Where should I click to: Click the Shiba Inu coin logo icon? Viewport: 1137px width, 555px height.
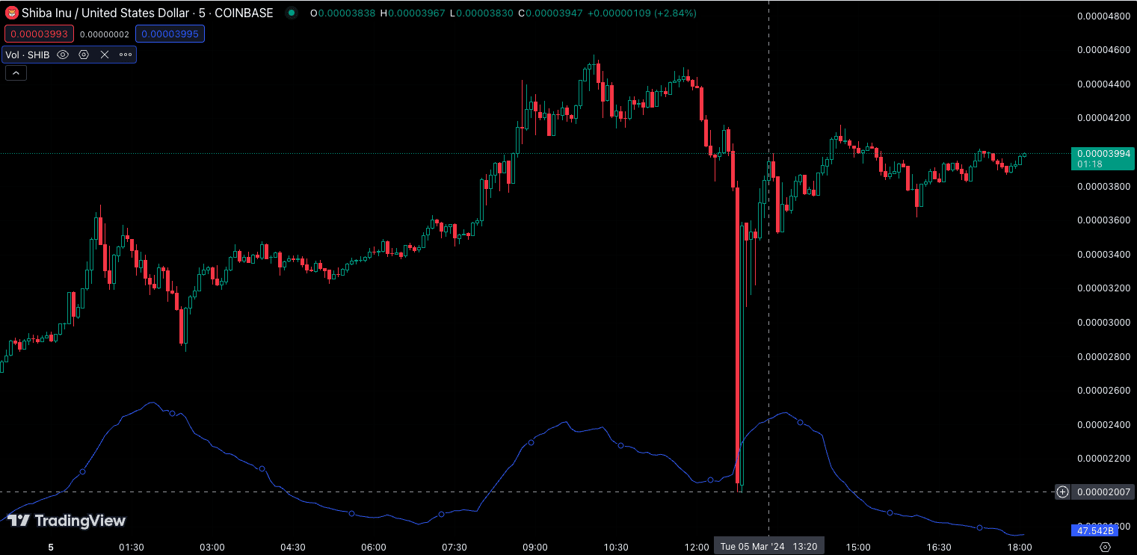click(12, 13)
